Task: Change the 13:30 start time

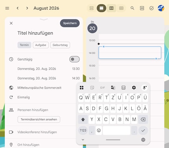Action: [x=76, y=69]
